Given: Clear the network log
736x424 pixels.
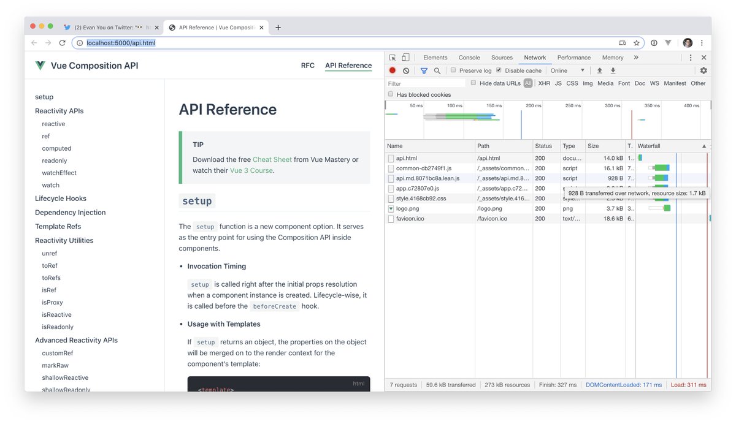Looking at the screenshot, I should [x=406, y=70].
